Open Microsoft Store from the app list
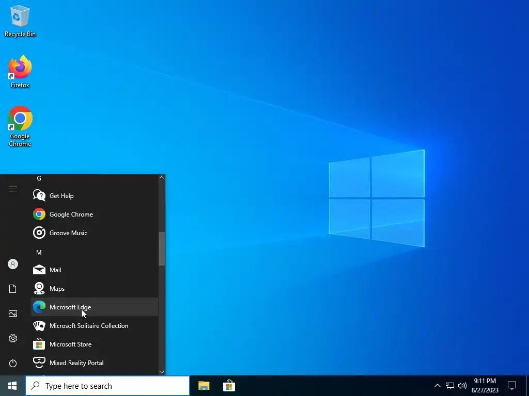Screen dimensions: 529x396 tap(95, 344)
